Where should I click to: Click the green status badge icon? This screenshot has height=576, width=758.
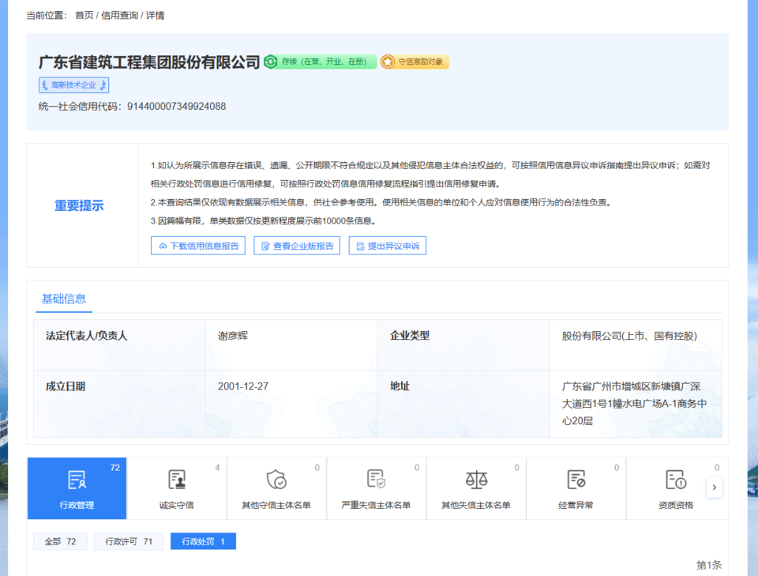271,62
